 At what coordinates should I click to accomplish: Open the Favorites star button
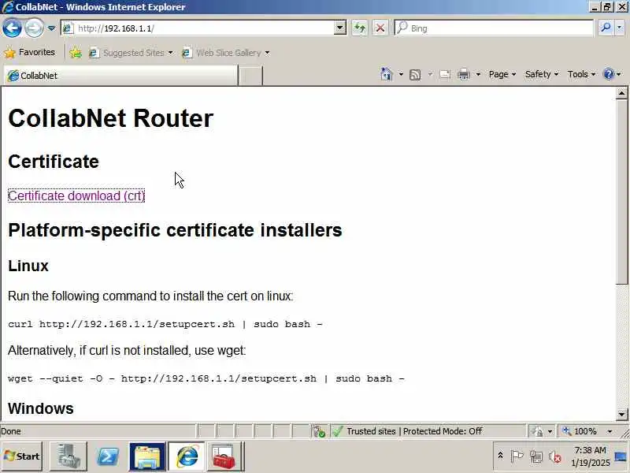(x=29, y=52)
